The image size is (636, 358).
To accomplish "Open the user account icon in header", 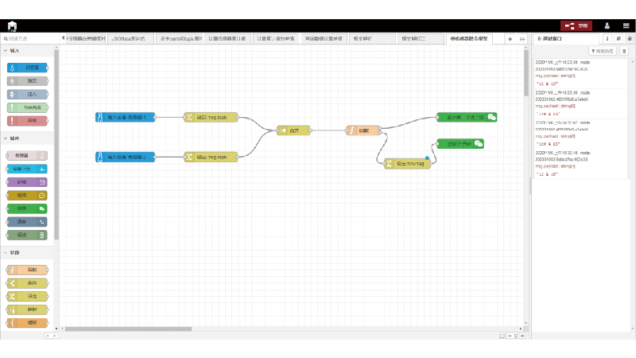I will 607,25.
